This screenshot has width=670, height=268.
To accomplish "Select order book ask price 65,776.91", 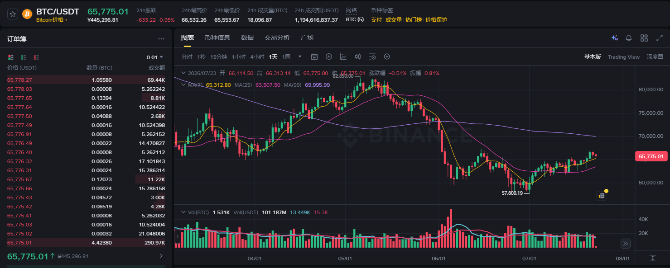I will coord(19,134).
